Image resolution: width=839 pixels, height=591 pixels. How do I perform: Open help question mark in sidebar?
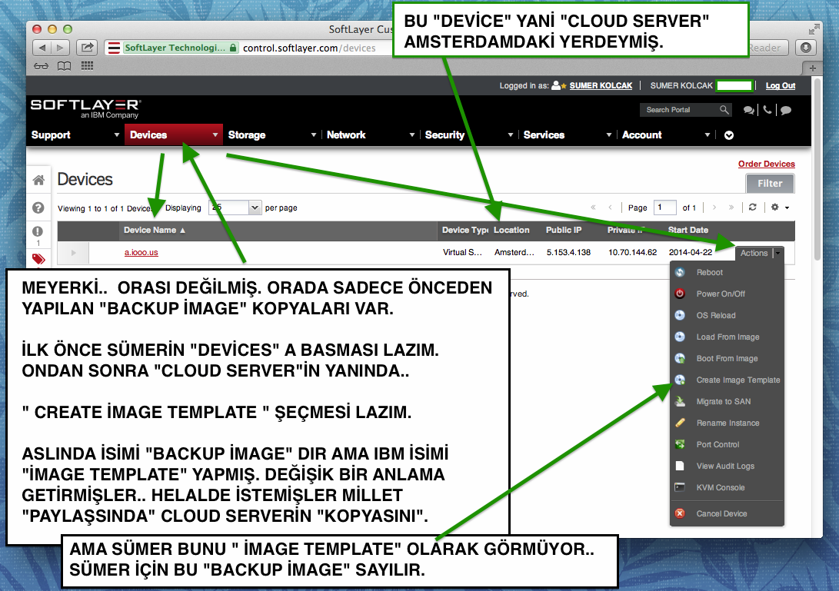click(x=38, y=208)
